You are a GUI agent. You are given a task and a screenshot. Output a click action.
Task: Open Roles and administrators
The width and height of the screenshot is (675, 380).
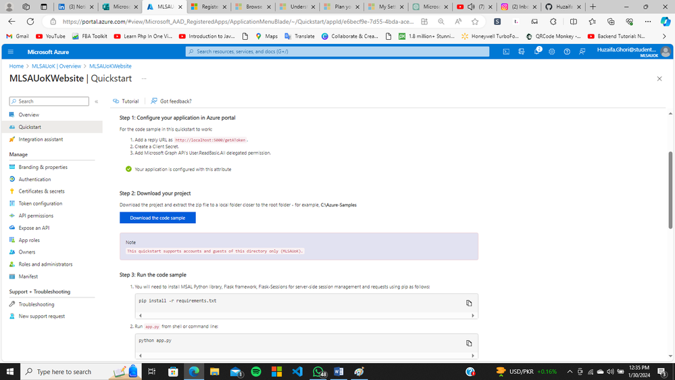tap(45, 264)
